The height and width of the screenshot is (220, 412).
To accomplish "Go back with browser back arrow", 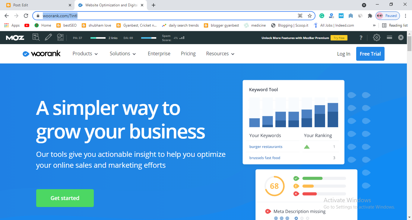I will (x=7, y=16).
